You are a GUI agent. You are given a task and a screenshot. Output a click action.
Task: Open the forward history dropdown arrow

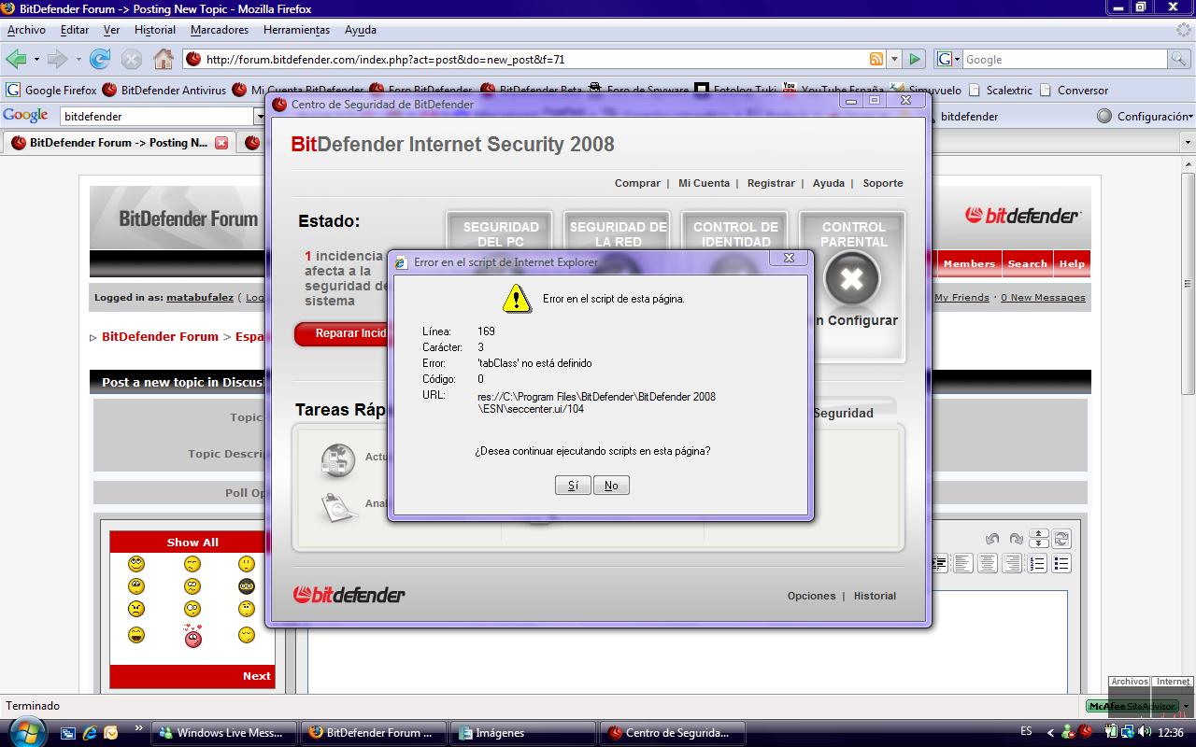[x=78, y=59]
